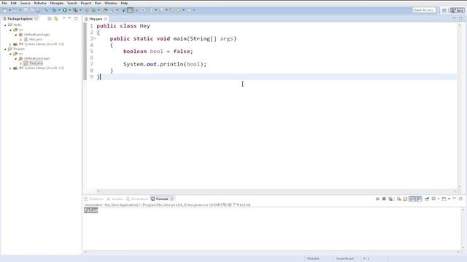
Task: Click on the System.out.println line
Action: coord(165,64)
